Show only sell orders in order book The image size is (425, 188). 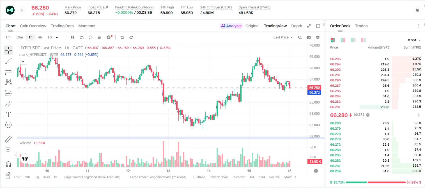pyautogui.click(x=363, y=40)
